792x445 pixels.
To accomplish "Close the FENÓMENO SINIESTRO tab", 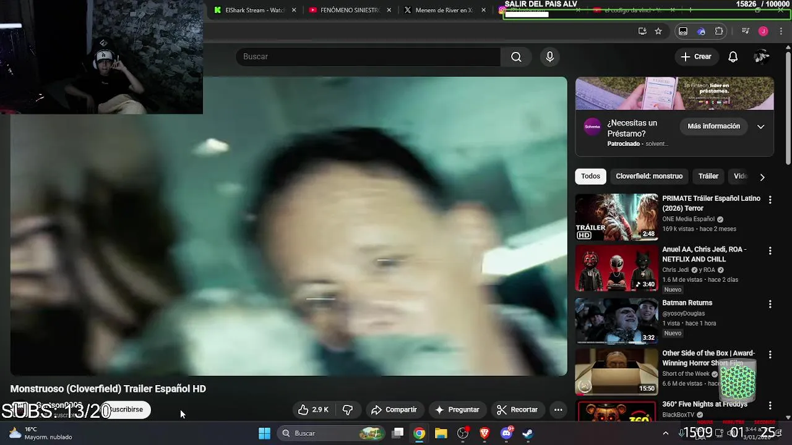I will tap(389, 10).
